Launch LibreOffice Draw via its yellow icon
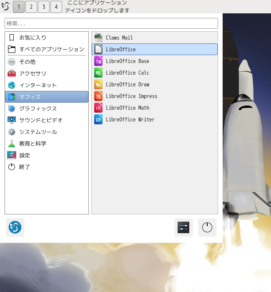 [x=98, y=84]
